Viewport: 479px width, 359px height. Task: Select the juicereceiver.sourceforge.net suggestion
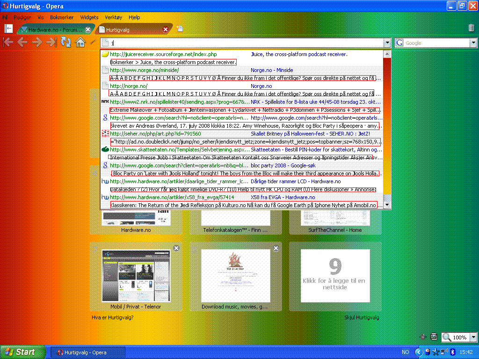[x=242, y=58]
